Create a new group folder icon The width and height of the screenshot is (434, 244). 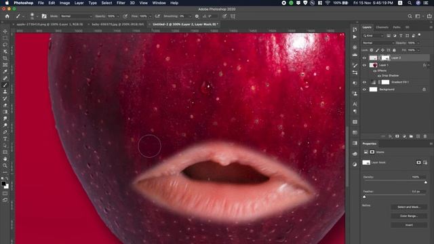point(411,136)
